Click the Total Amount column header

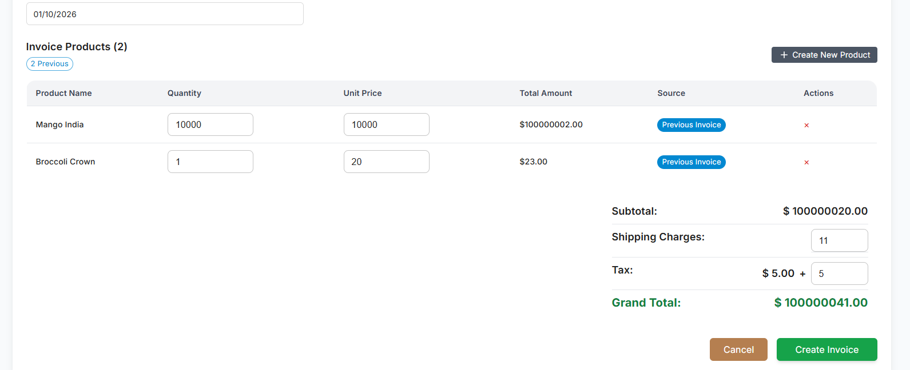point(546,93)
